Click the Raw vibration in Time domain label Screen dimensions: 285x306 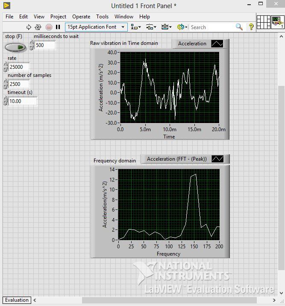click(124, 43)
